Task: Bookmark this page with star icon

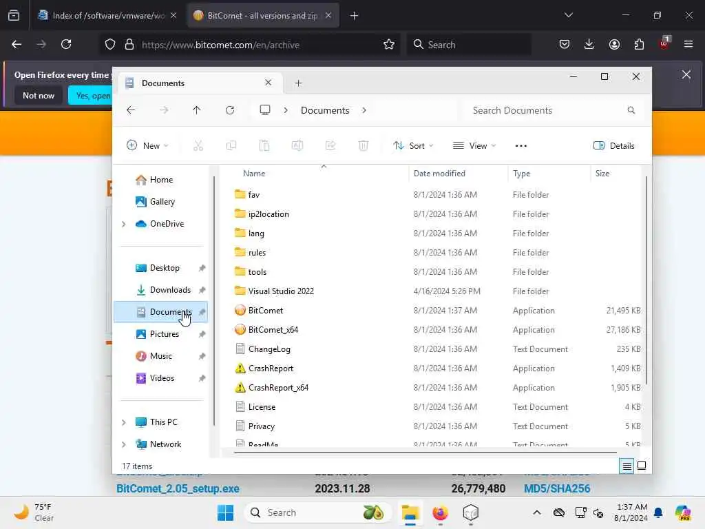Action: coord(389,44)
